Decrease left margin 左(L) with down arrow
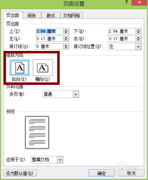 point(66,40)
